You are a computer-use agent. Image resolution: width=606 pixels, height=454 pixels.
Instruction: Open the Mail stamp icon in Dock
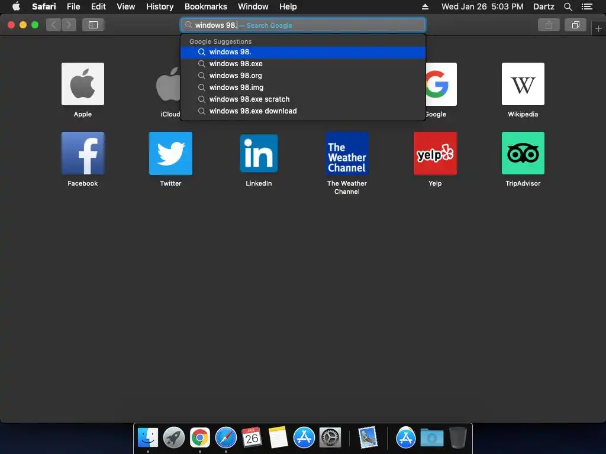coord(368,438)
